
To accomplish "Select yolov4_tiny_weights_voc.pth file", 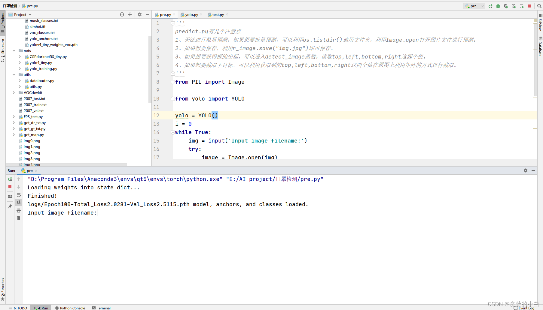I will click(x=53, y=45).
